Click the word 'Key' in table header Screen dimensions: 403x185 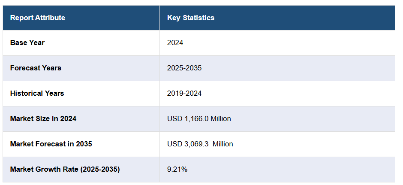[x=174, y=18]
